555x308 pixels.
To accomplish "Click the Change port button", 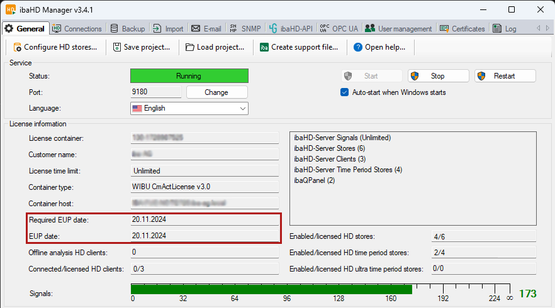I will (x=216, y=92).
